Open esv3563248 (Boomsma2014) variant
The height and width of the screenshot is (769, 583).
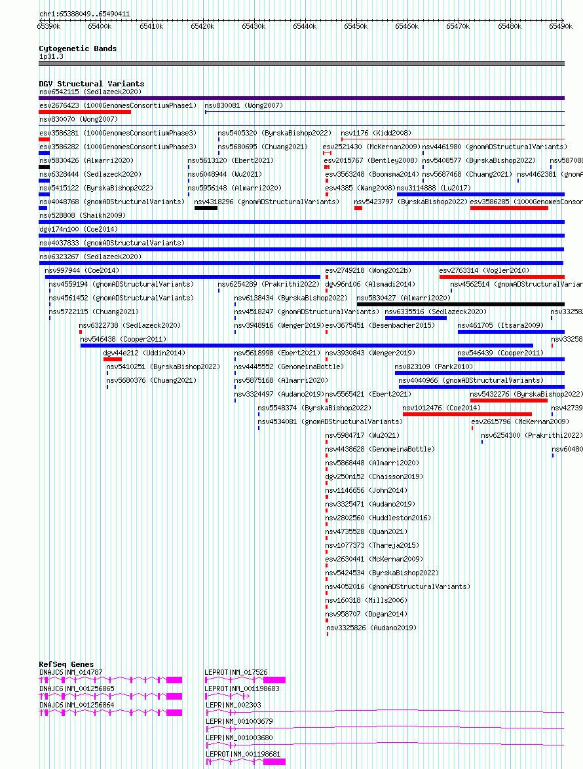(x=373, y=174)
